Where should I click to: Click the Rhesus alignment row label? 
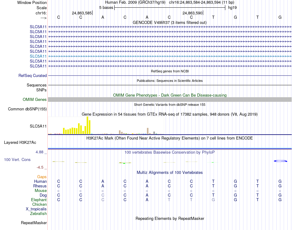(40, 186)
